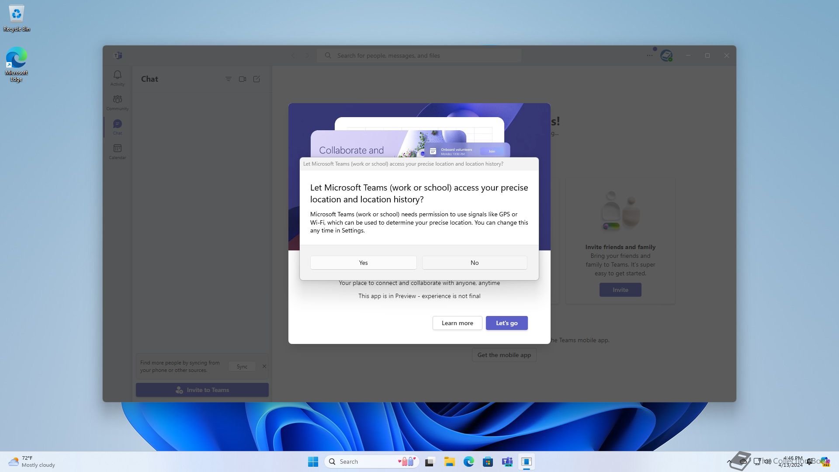Show hidden system tray icons chevron

tap(729, 462)
